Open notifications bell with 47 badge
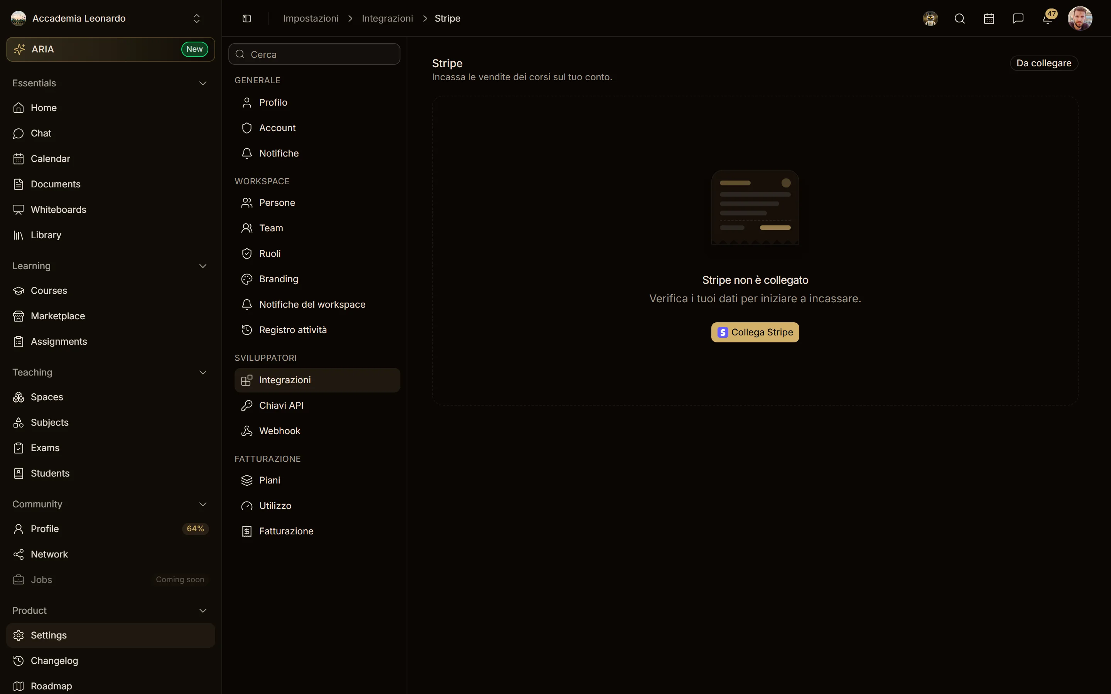 point(1048,19)
